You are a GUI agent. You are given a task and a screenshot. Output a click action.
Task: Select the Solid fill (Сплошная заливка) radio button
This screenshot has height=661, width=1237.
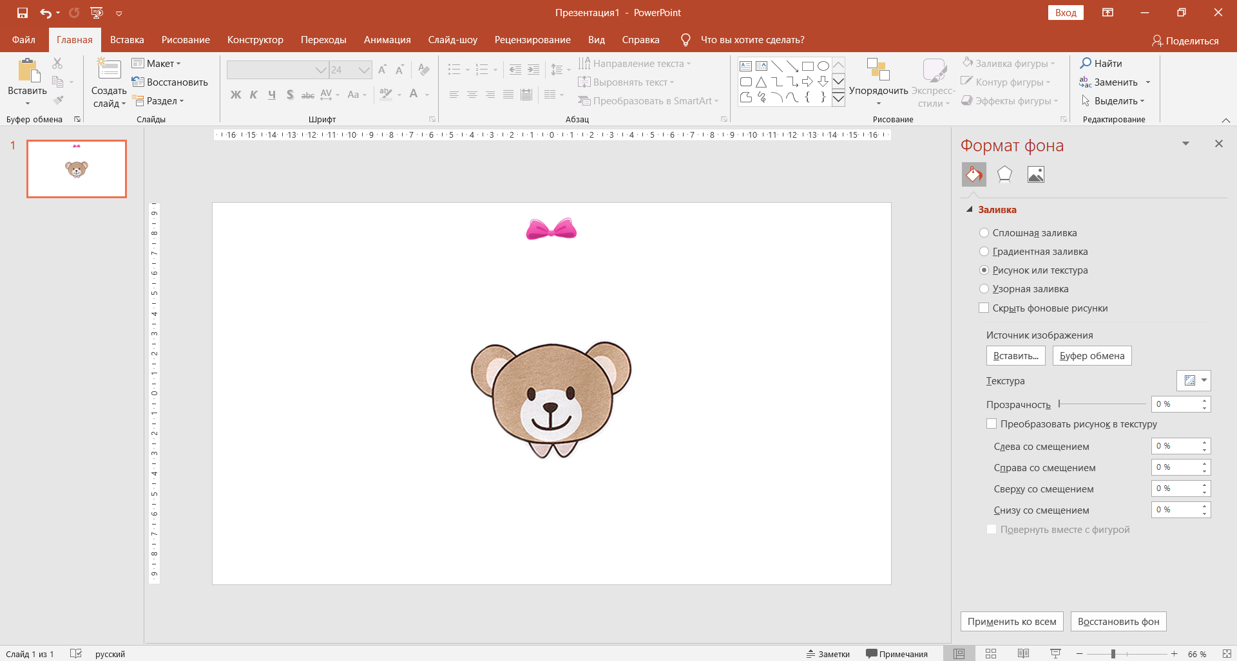984,233
